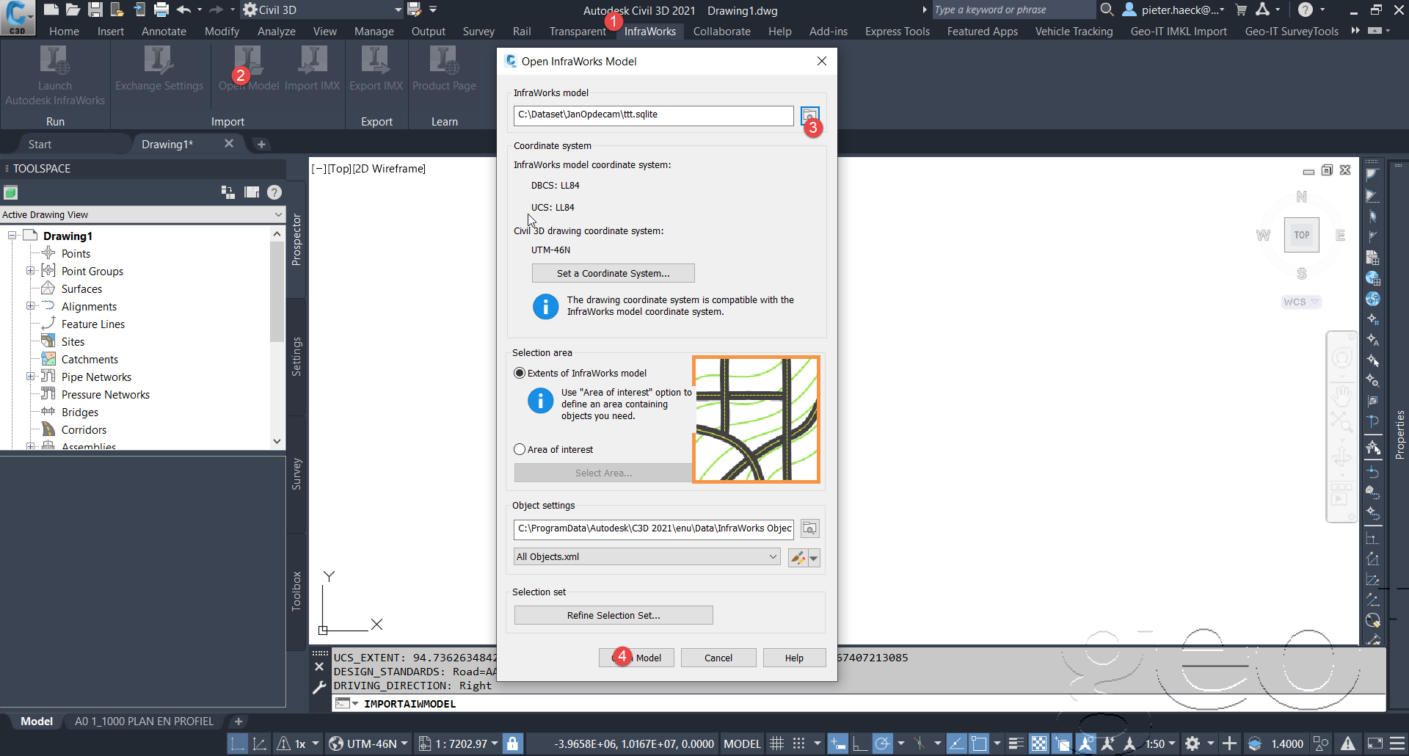This screenshot has height=756, width=1409.
Task: Click the New drawing quick access icon
Action: coord(51,10)
